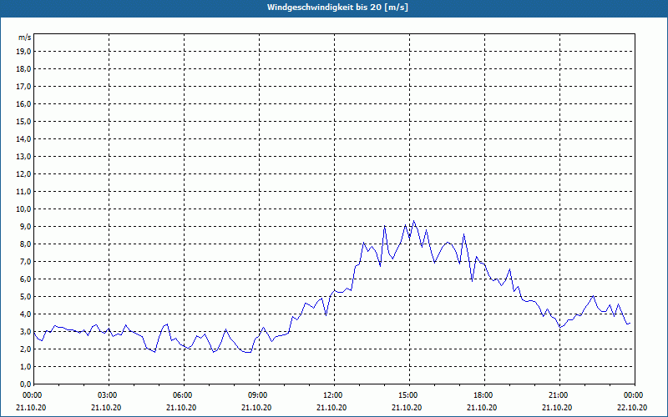
Task: Click the 0,0 y-axis label
Action: [25, 384]
